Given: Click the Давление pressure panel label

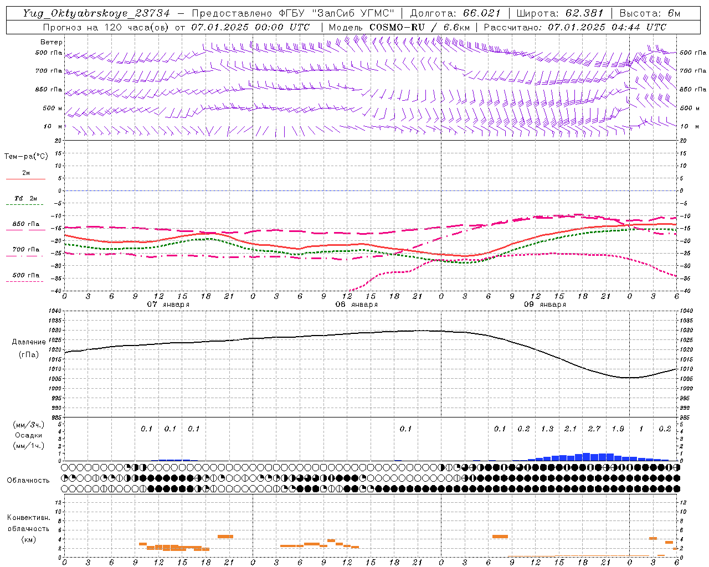Looking at the screenshot, I should coord(29,342).
